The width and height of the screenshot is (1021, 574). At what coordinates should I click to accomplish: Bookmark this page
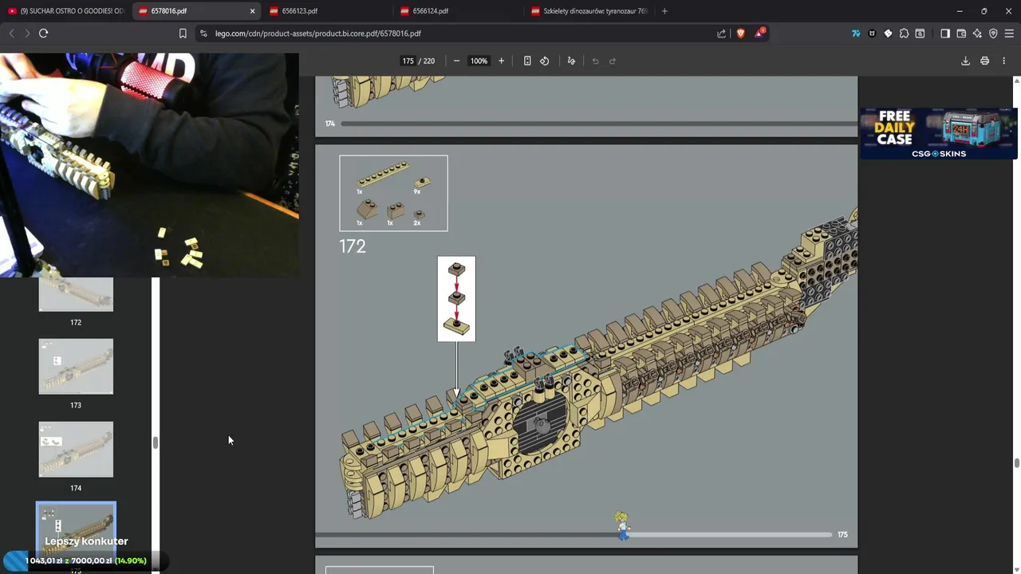point(183,33)
